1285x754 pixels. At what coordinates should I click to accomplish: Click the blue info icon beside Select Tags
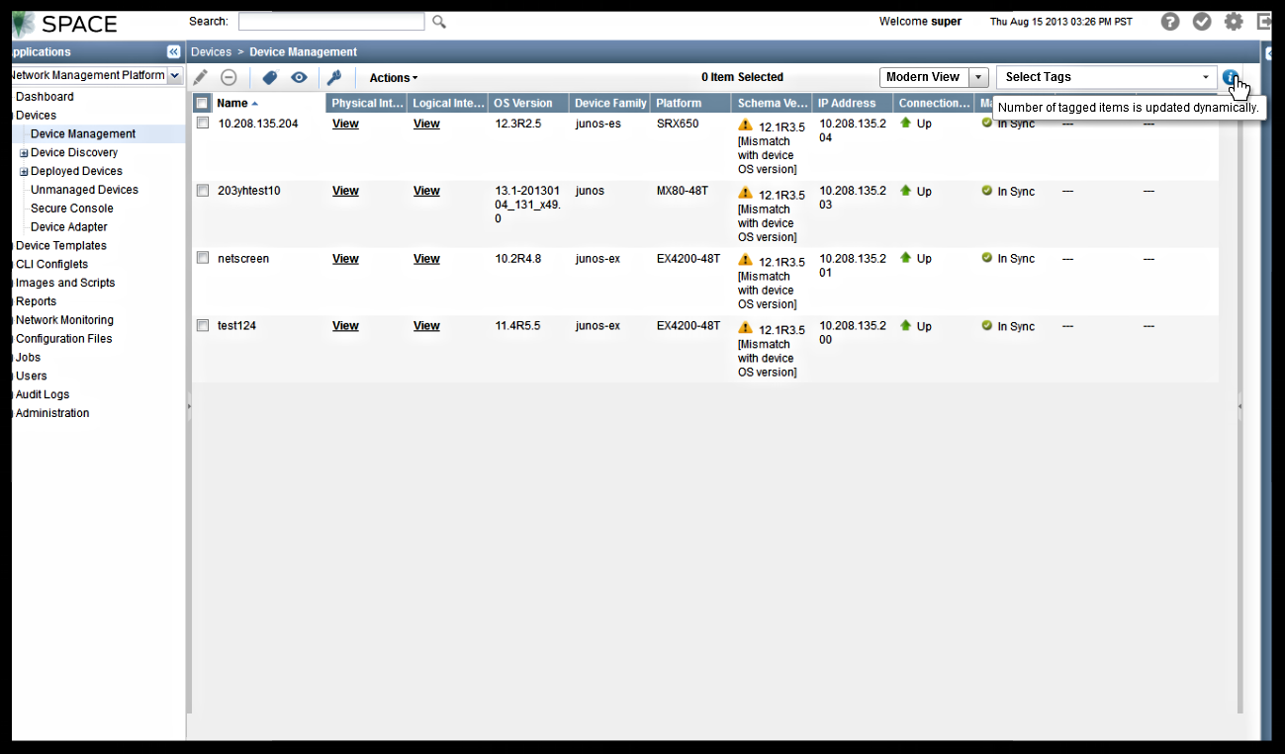click(x=1230, y=77)
